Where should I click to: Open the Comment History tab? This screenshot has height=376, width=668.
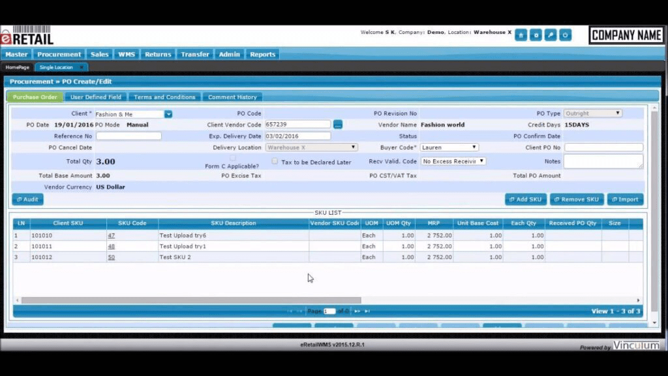click(x=232, y=97)
